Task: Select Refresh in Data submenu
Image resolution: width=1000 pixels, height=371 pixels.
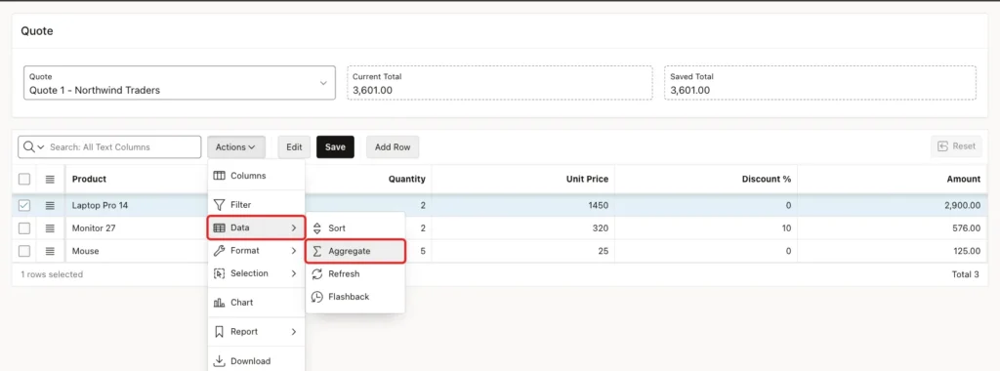Action: click(355, 274)
